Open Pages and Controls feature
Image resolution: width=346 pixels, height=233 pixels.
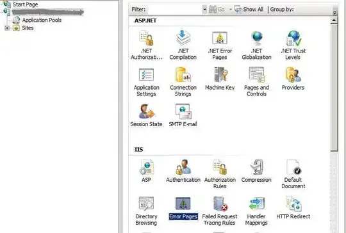(256, 82)
